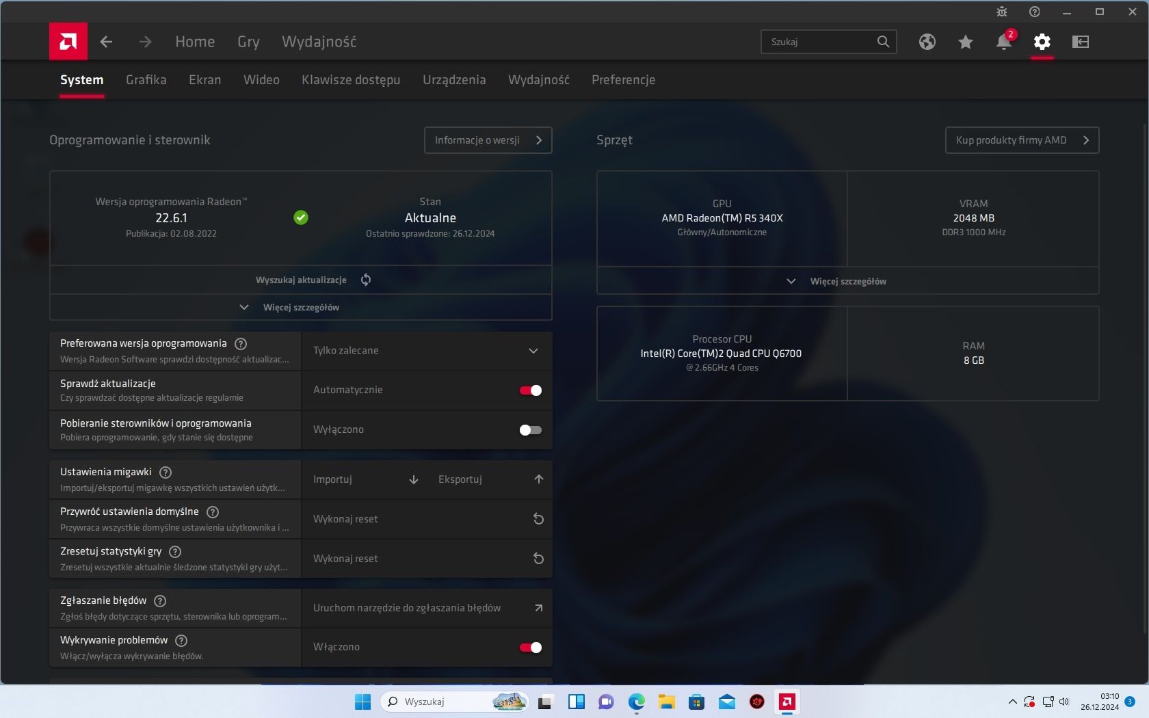The width and height of the screenshot is (1149, 718).
Task: Click Informacje o wersji button
Action: (x=488, y=140)
